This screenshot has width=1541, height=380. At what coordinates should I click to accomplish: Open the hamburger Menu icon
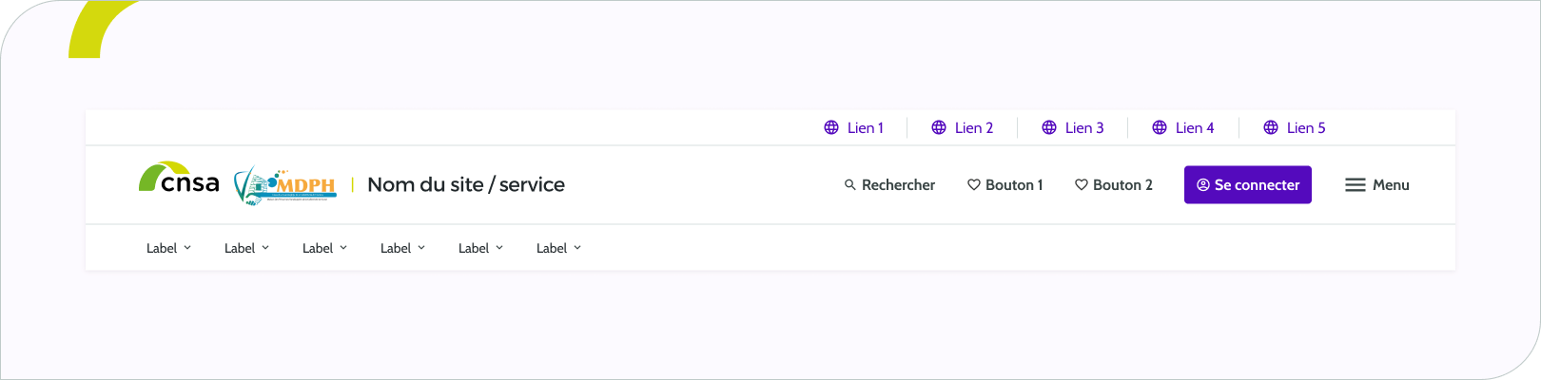[1356, 185]
